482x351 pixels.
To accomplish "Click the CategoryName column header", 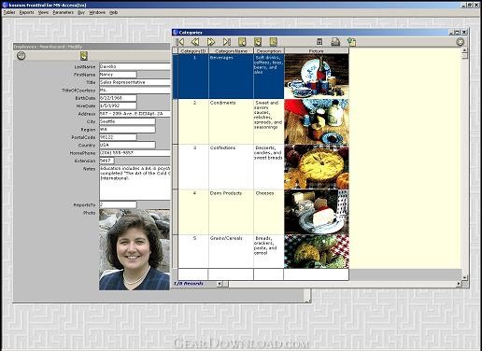I will tap(231, 50).
